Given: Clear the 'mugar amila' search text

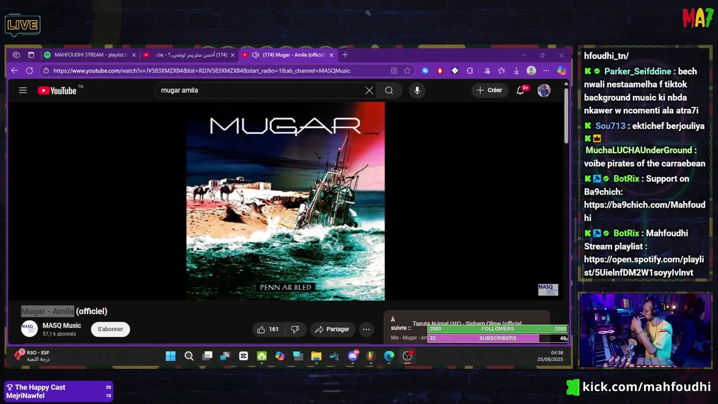Looking at the screenshot, I should 369,90.
